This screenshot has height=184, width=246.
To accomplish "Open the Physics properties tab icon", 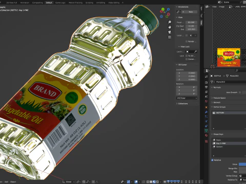I will coord(206,121).
